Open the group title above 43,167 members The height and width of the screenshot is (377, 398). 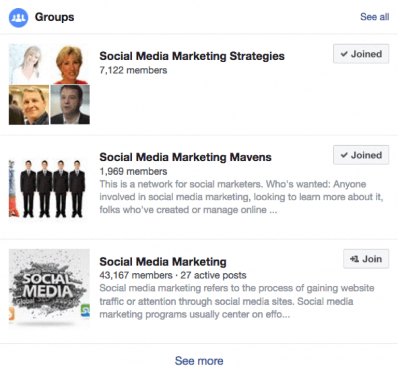[x=163, y=262]
